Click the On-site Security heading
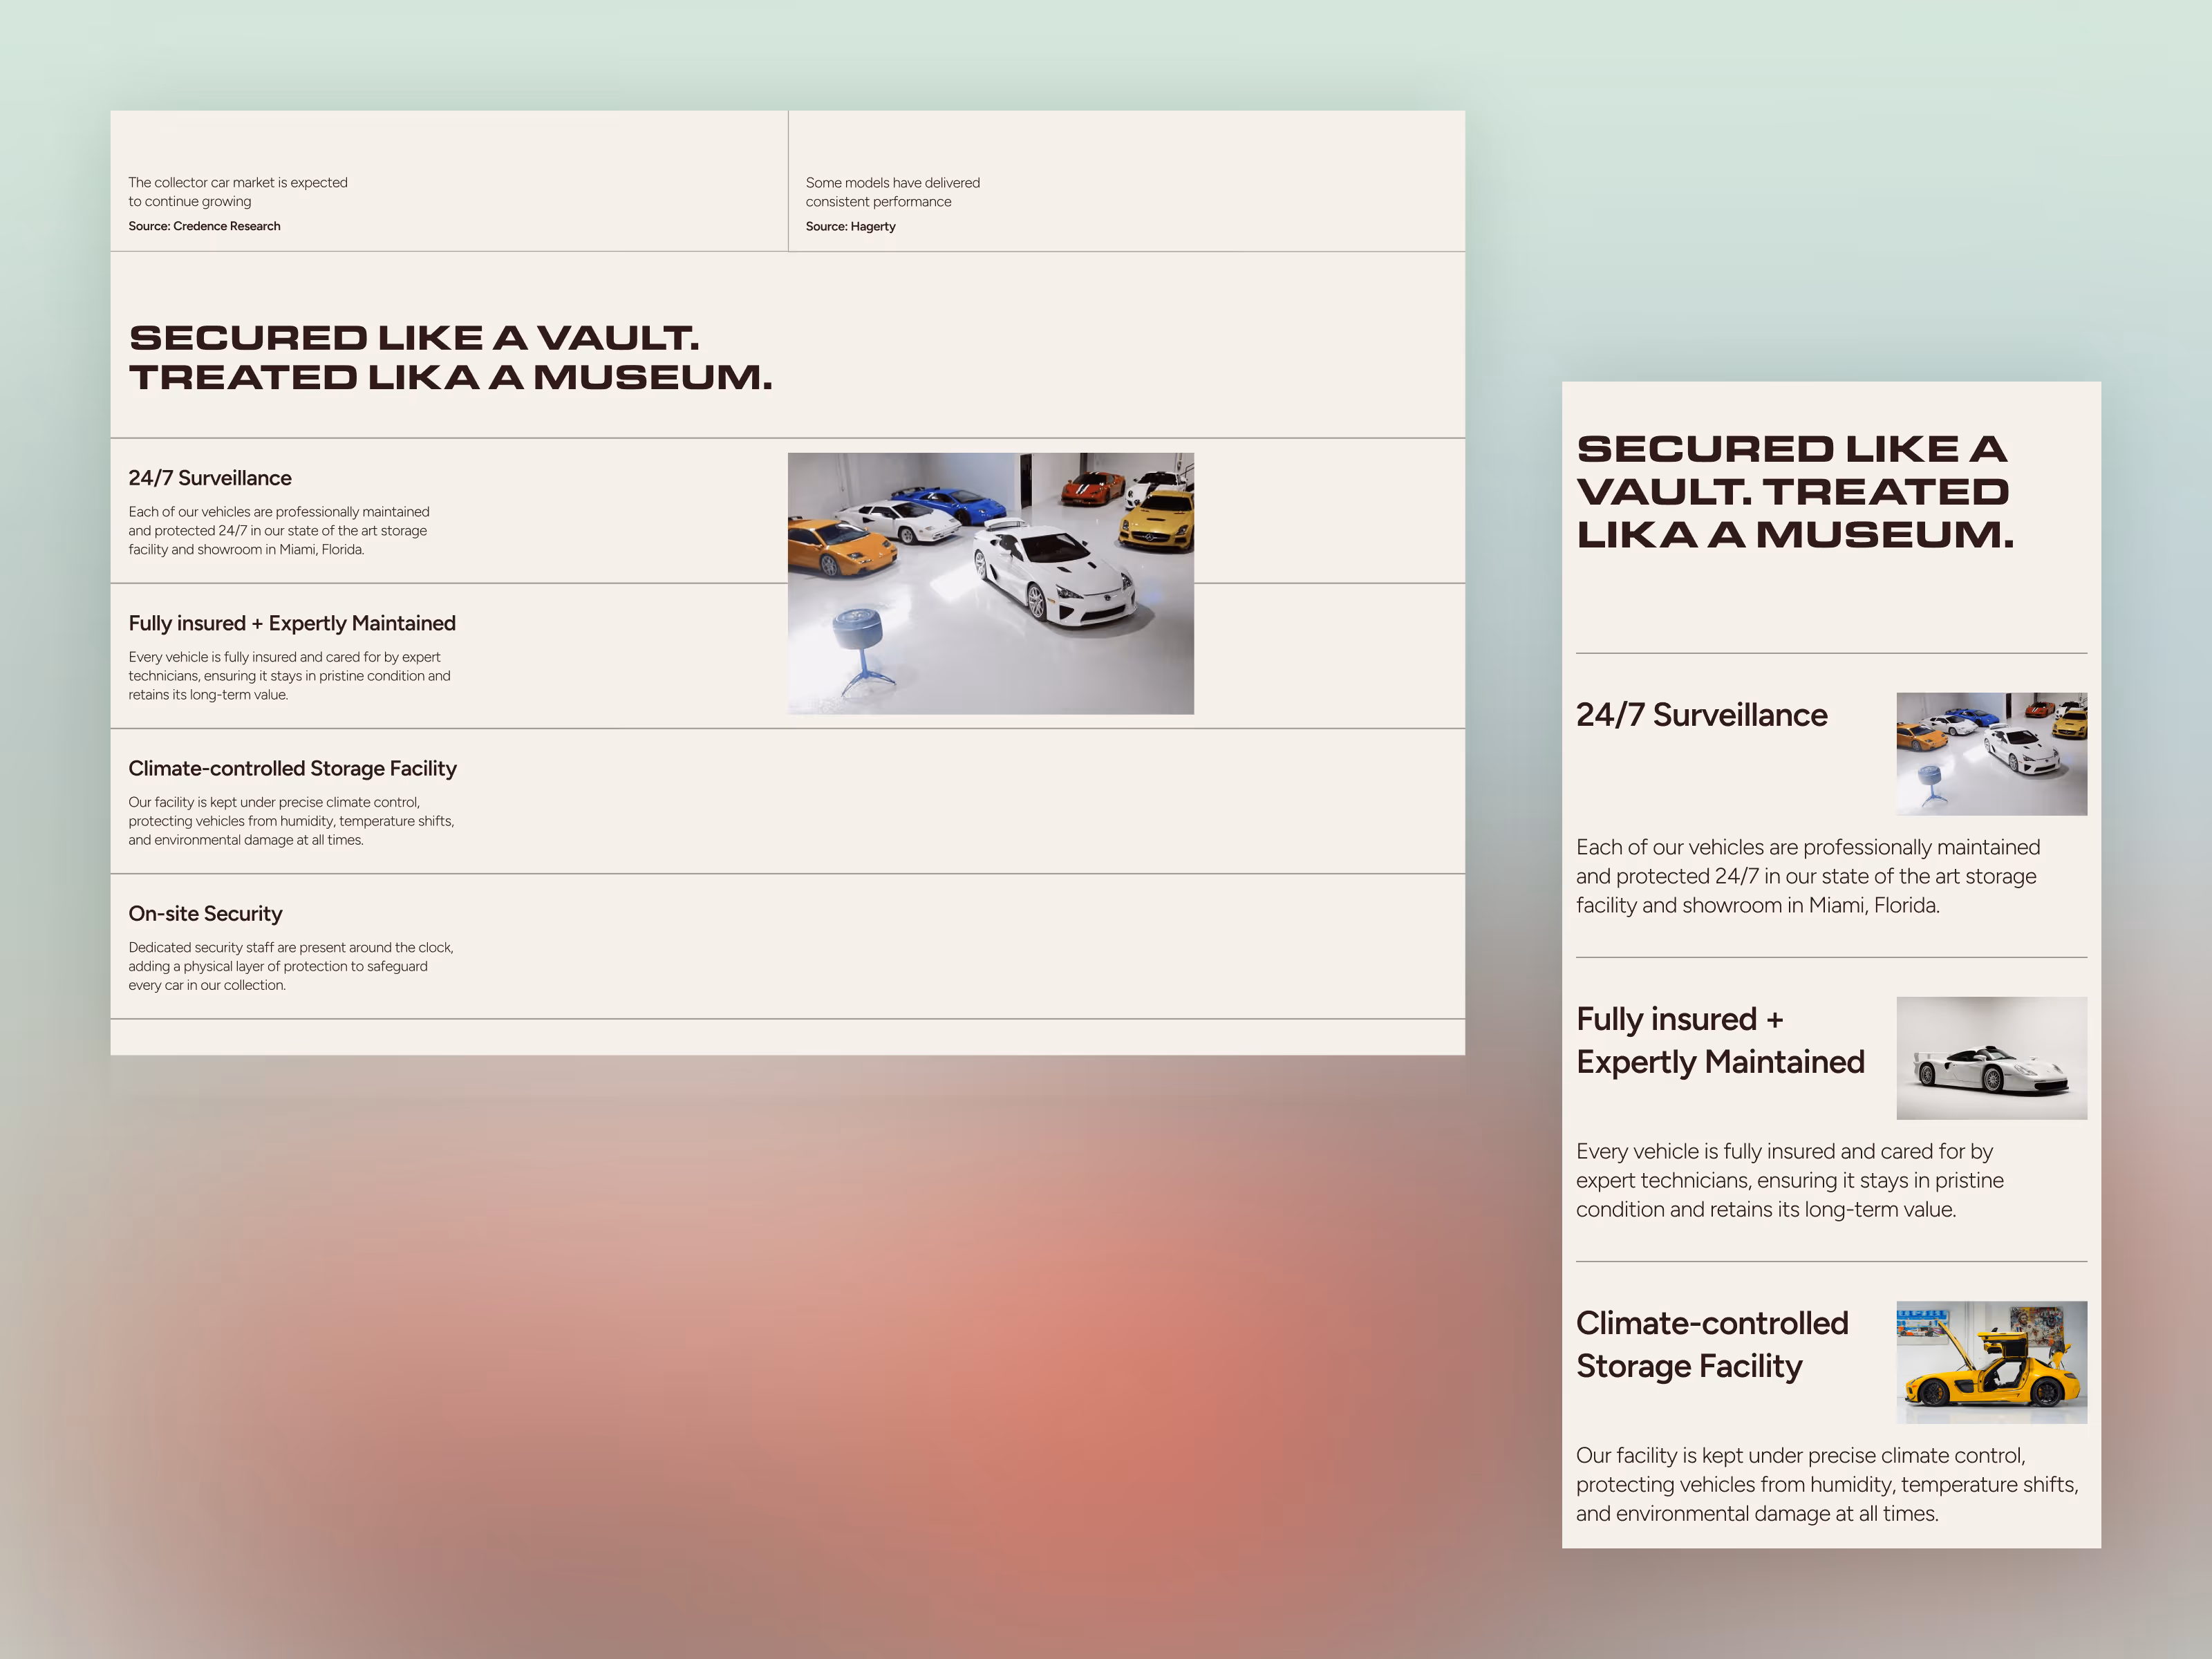This screenshot has height=1659, width=2212. tap(205, 913)
